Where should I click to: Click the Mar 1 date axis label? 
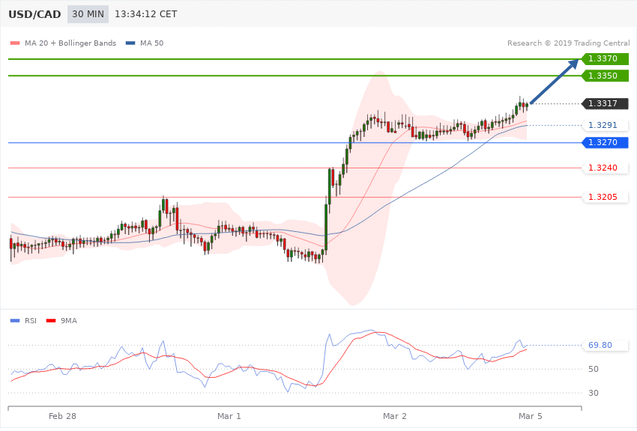229,416
